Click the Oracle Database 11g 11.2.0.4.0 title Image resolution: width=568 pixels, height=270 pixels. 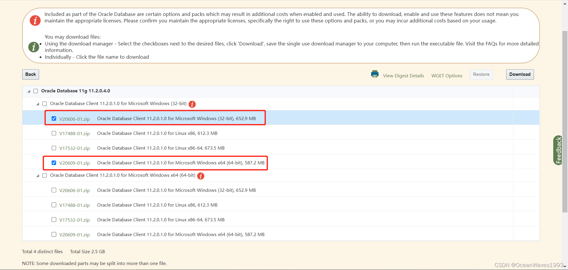(76, 91)
